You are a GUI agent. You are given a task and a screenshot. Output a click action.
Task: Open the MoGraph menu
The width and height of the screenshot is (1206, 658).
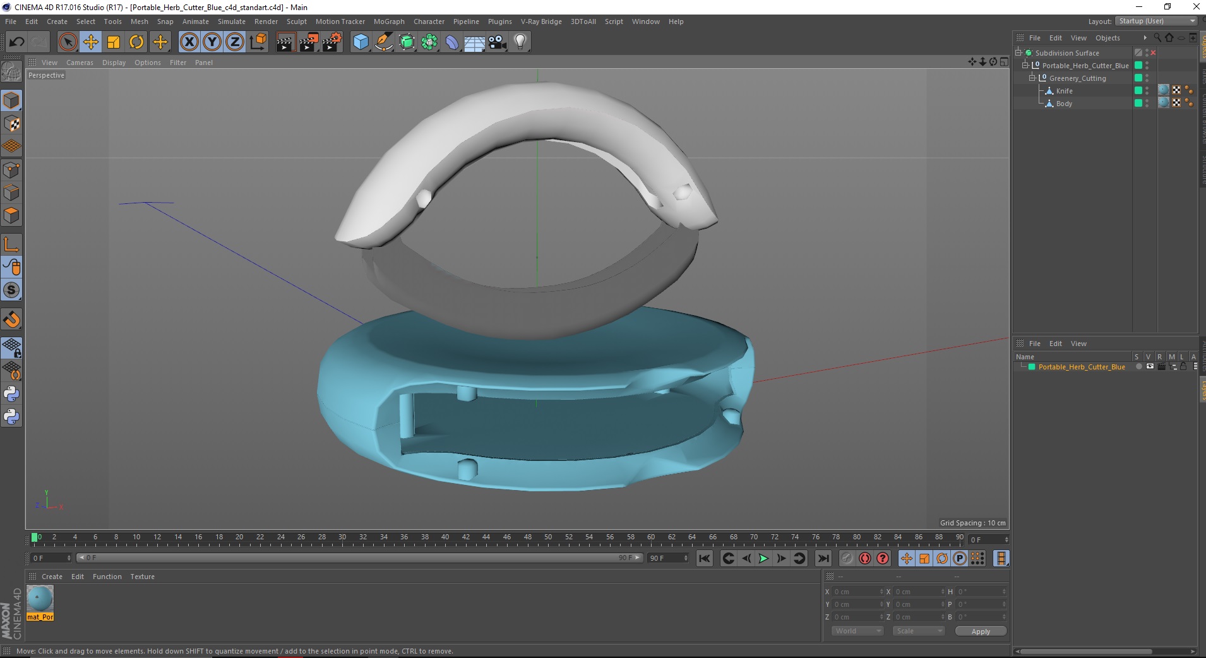point(389,21)
